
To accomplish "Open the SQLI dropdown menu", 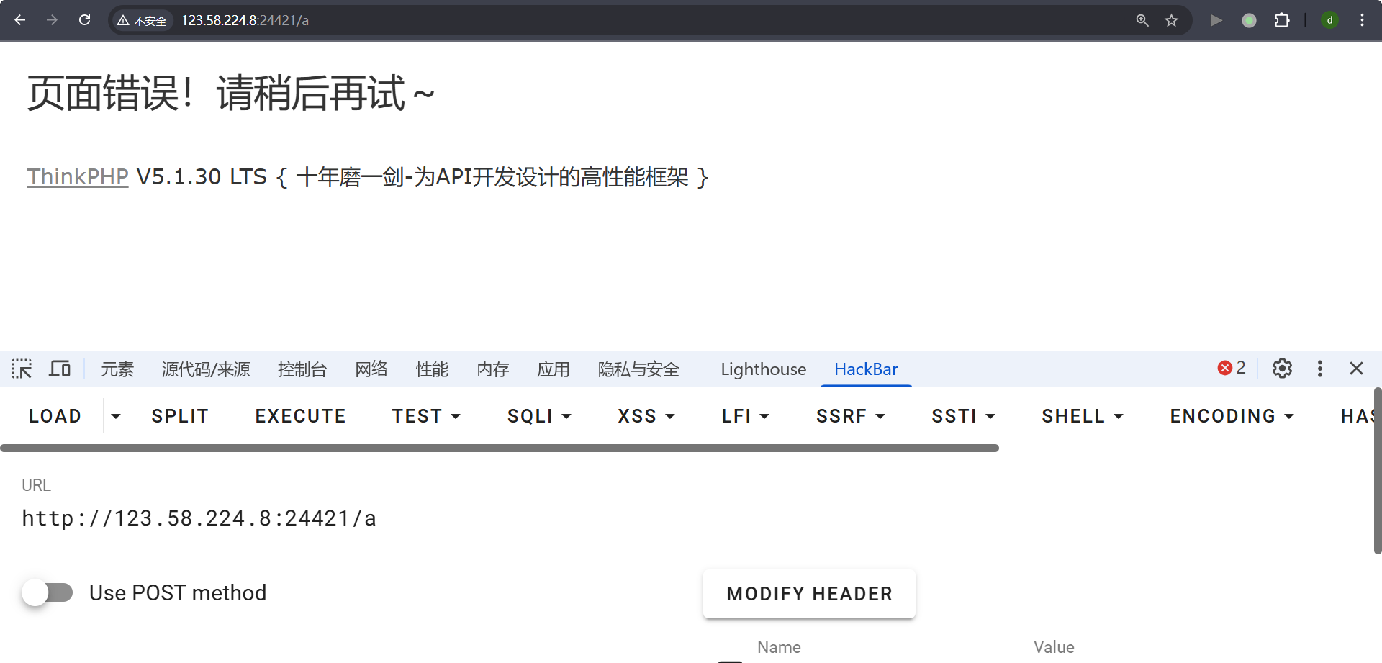I will [x=539, y=416].
